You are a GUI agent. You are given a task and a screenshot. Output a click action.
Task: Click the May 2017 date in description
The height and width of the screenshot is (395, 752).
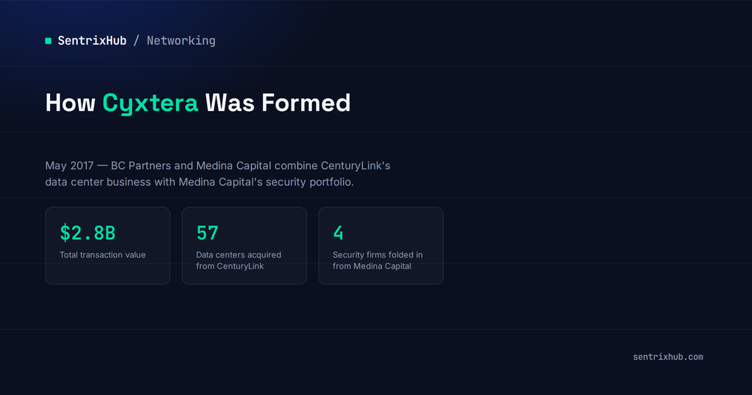pyautogui.click(x=69, y=166)
